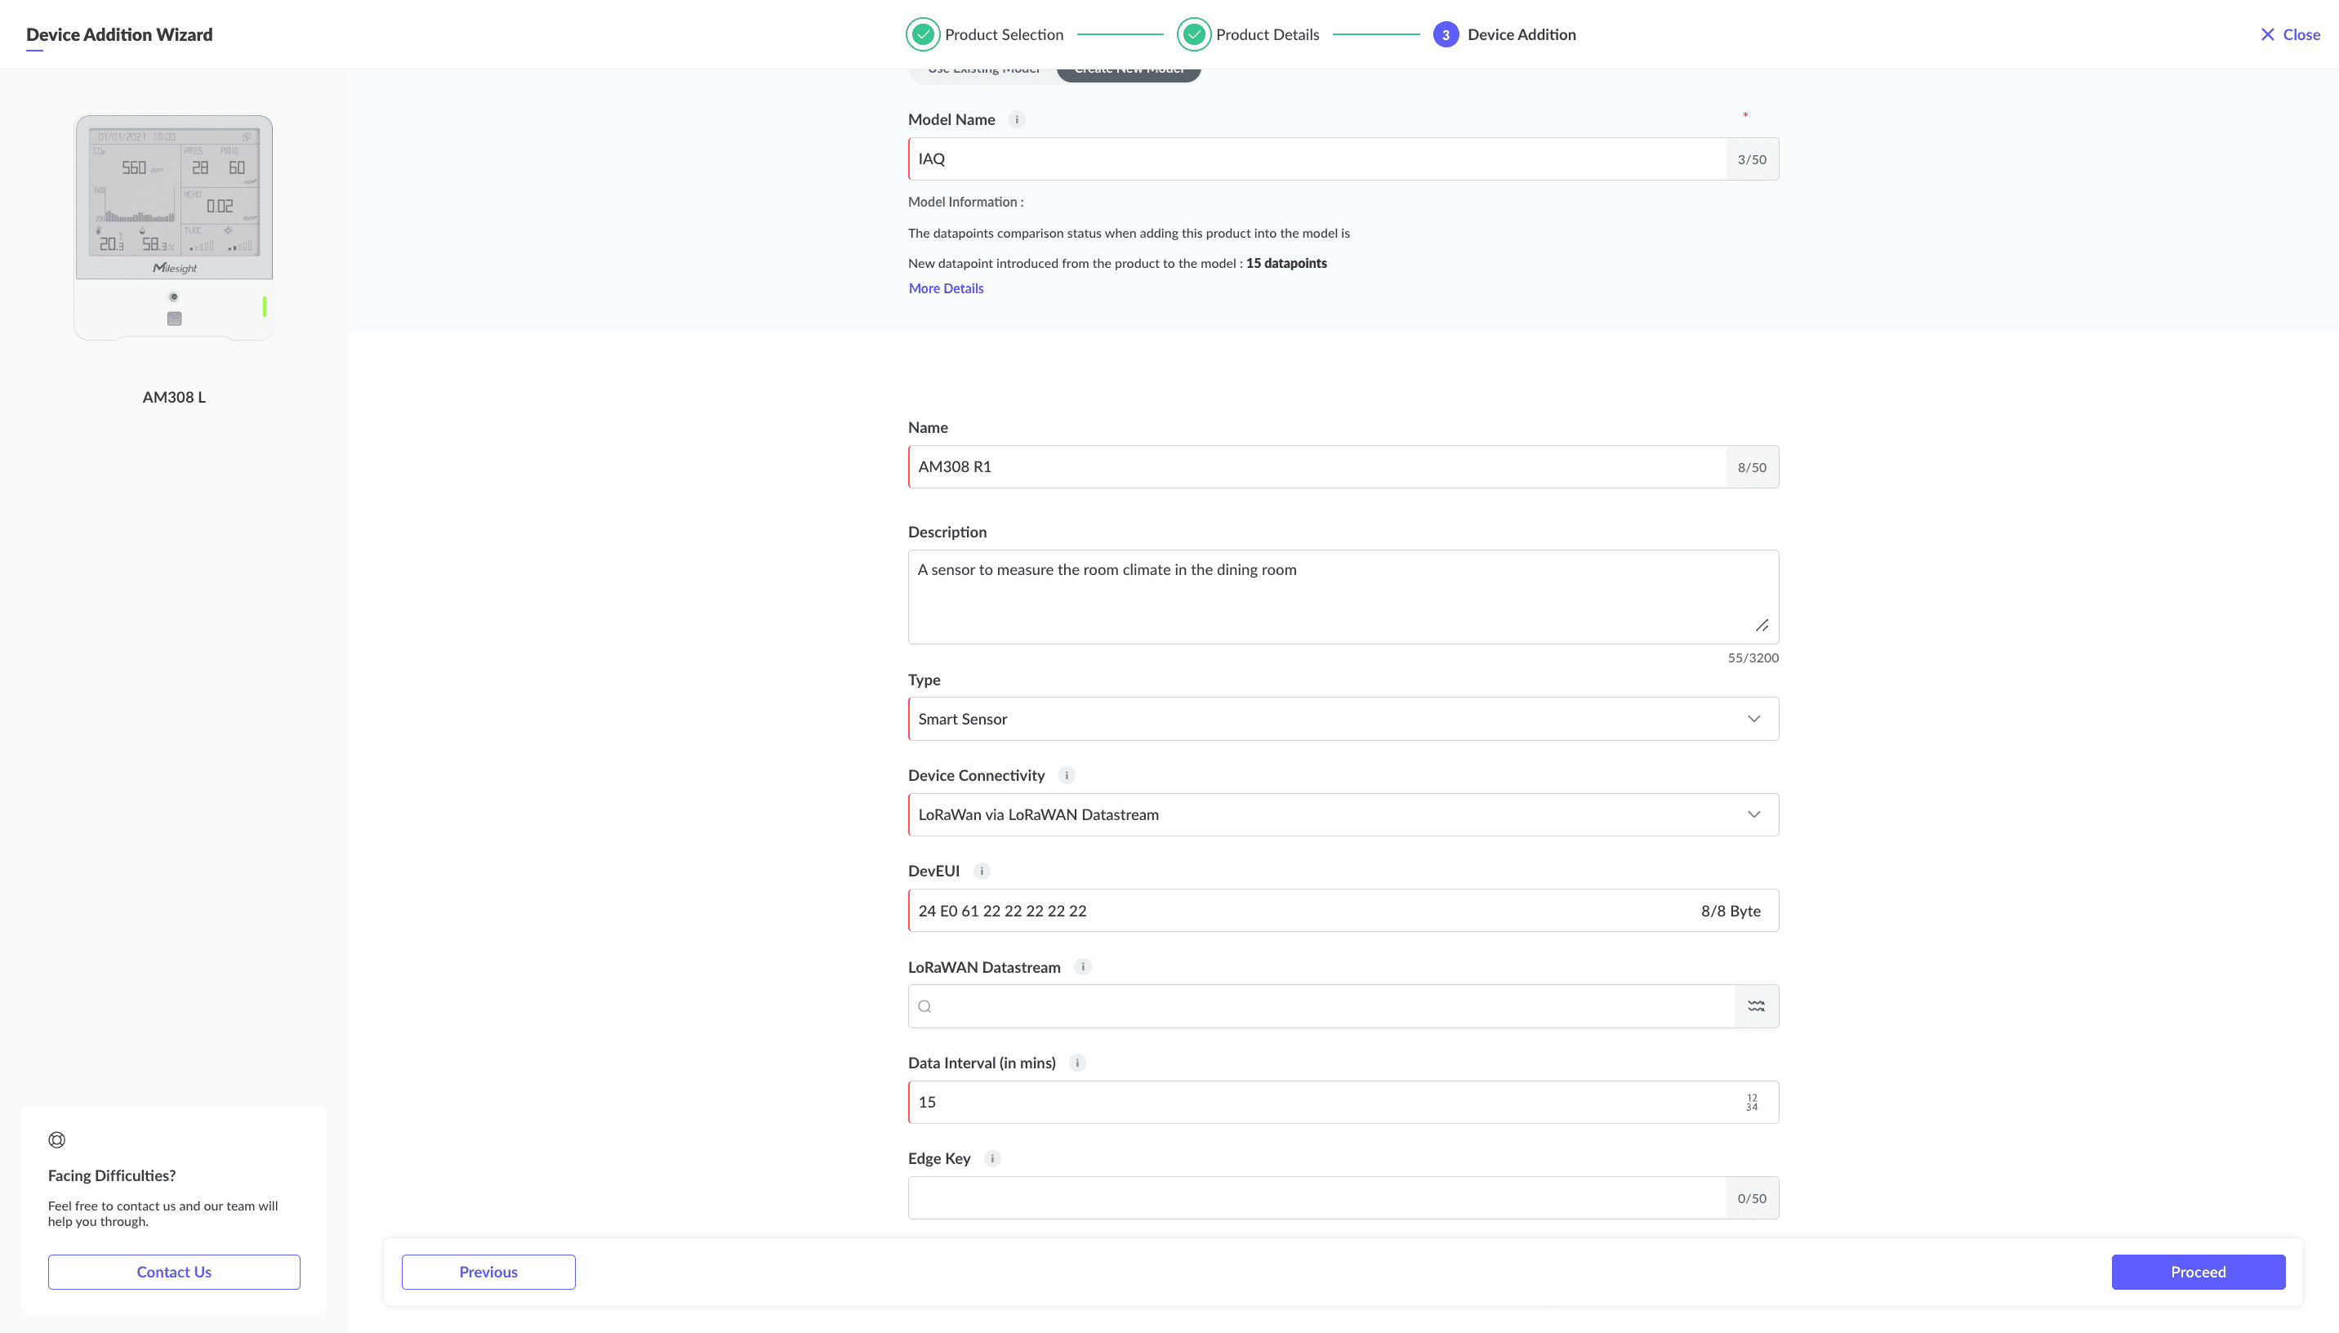Click the Previous button
2339x1333 pixels.
coord(488,1272)
